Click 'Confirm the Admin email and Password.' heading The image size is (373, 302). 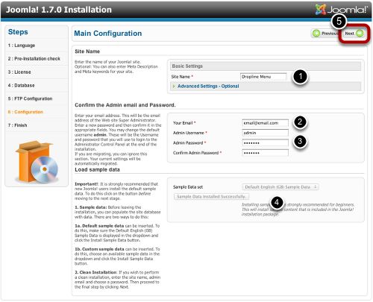(125, 105)
